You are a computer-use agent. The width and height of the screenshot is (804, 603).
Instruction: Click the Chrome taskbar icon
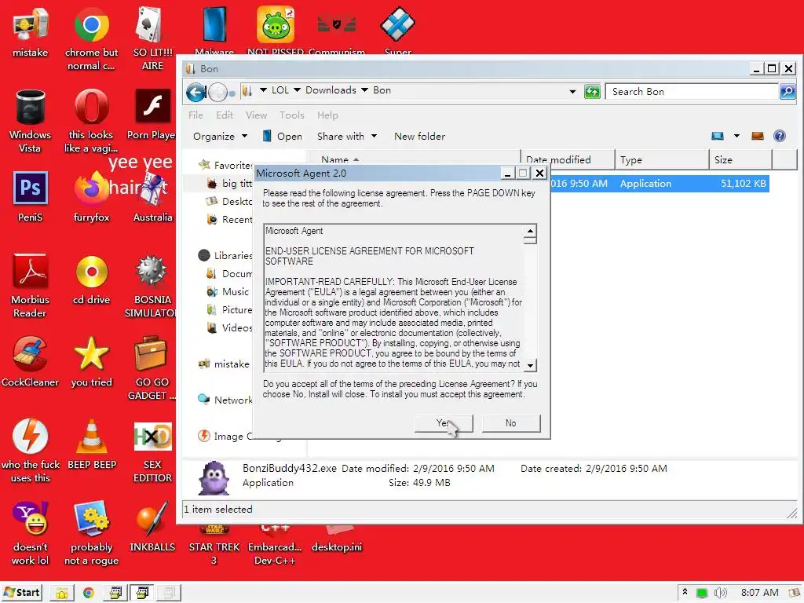pos(89,593)
